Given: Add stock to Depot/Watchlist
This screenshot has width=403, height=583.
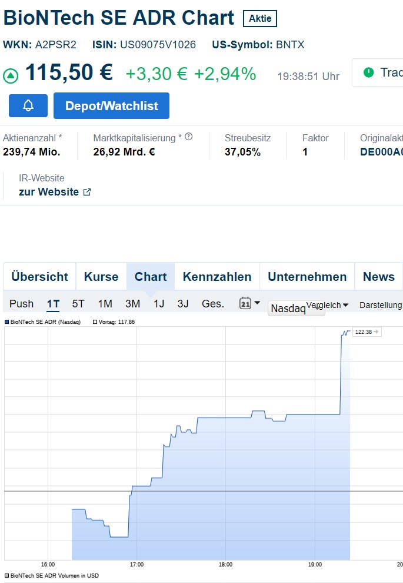Looking at the screenshot, I should (111, 105).
